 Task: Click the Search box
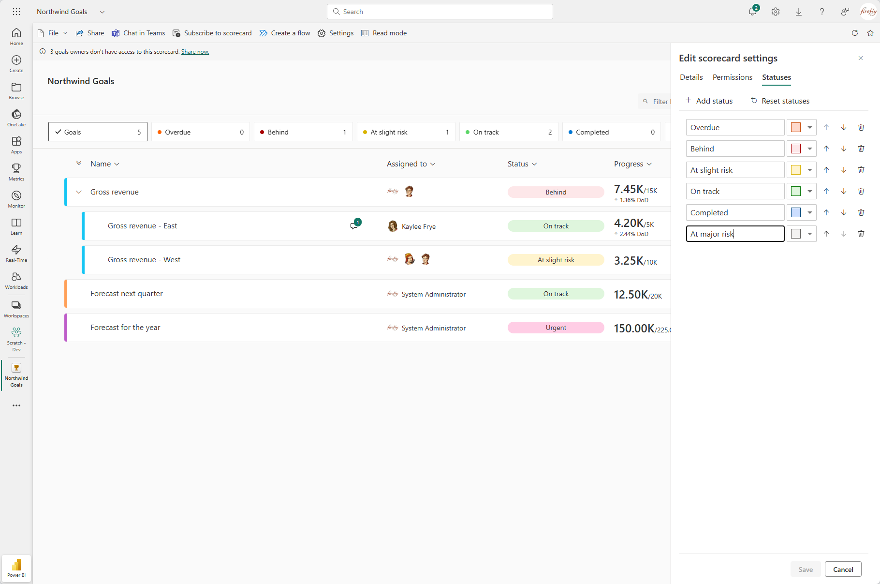[440, 12]
